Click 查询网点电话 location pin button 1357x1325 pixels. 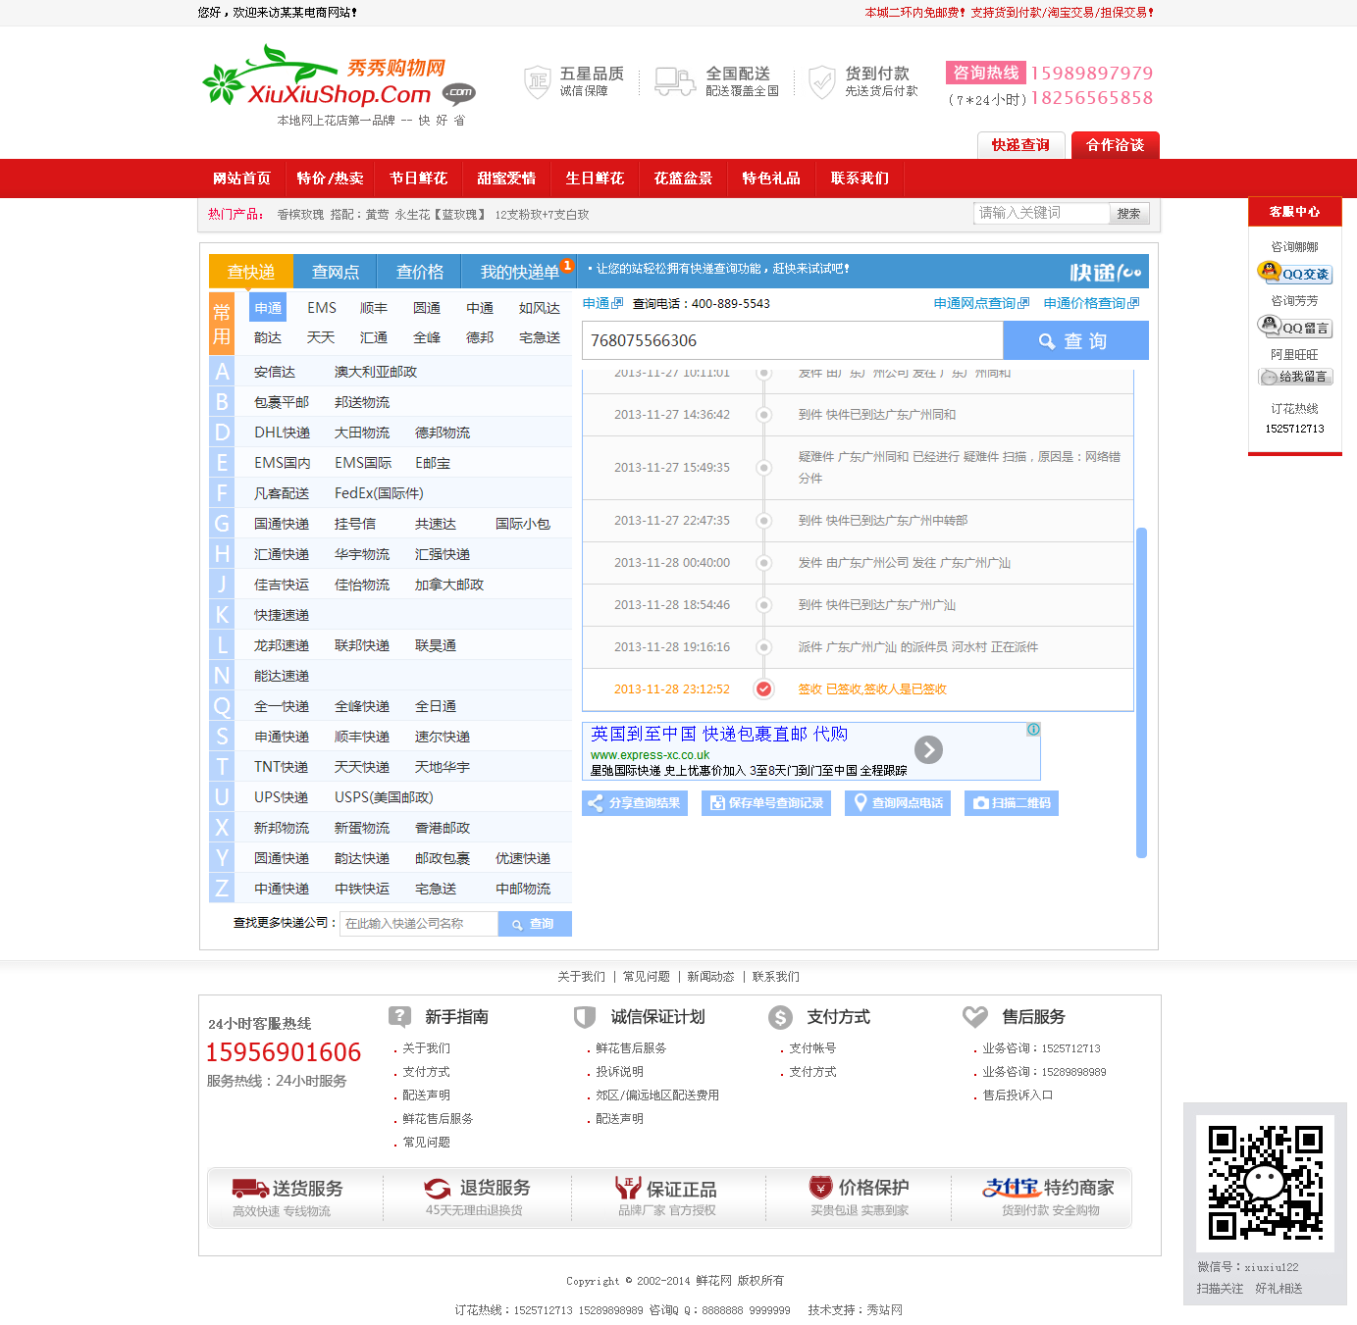click(x=897, y=803)
